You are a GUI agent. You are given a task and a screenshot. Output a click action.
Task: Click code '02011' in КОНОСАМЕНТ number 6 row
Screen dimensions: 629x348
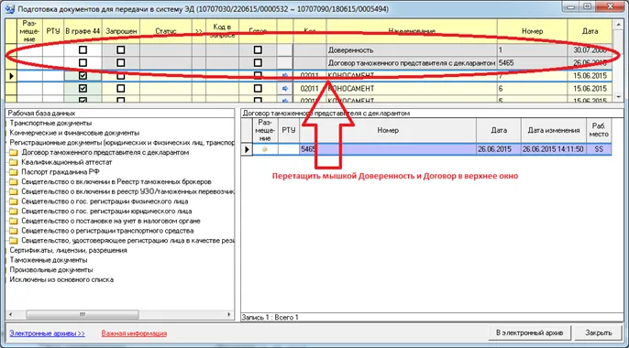tap(309, 89)
